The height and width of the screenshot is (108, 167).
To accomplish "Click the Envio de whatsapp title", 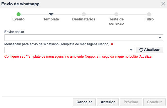I will point(20,4).
